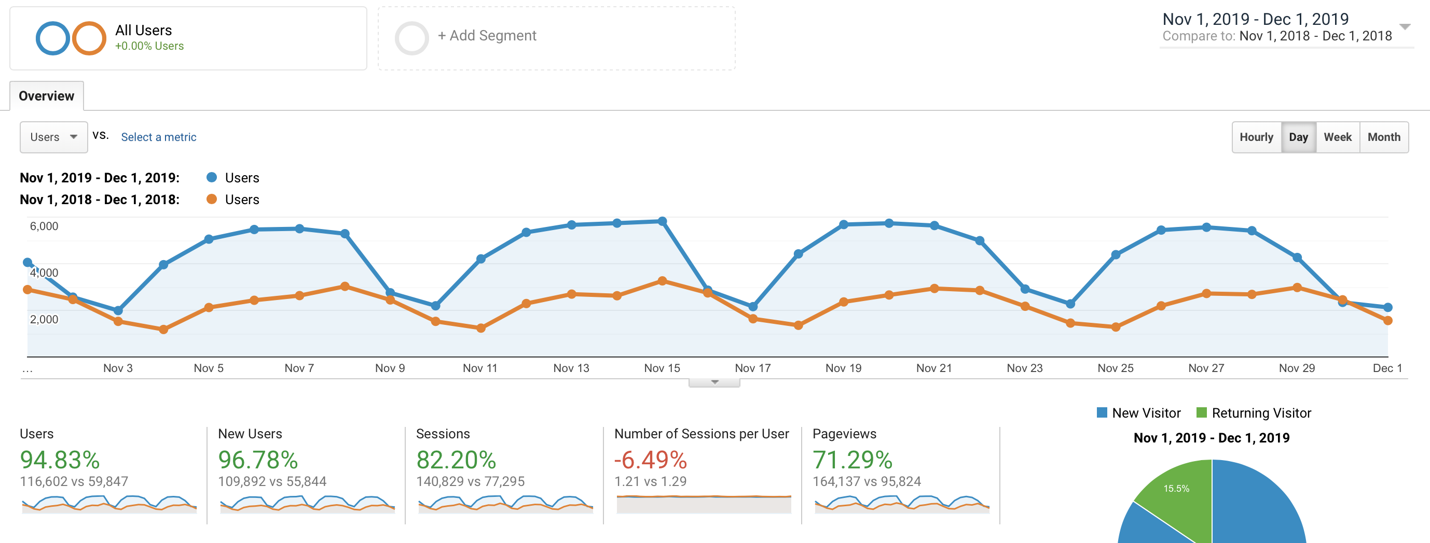Click the Select a metric link
Viewport: 1430px width, 543px height.
tap(159, 137)
